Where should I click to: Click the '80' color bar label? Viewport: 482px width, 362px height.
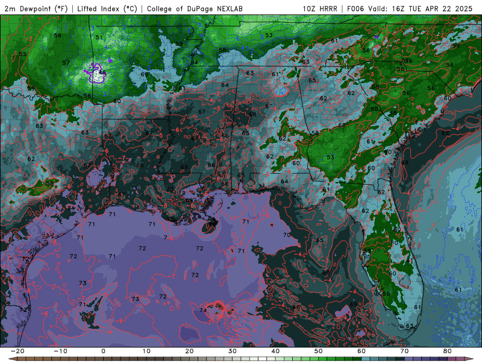tap(448, 351)
